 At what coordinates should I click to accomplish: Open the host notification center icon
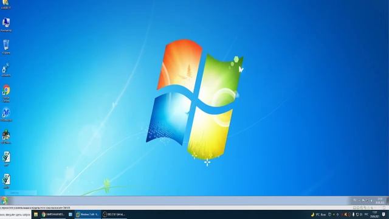[x=384, y=214]
